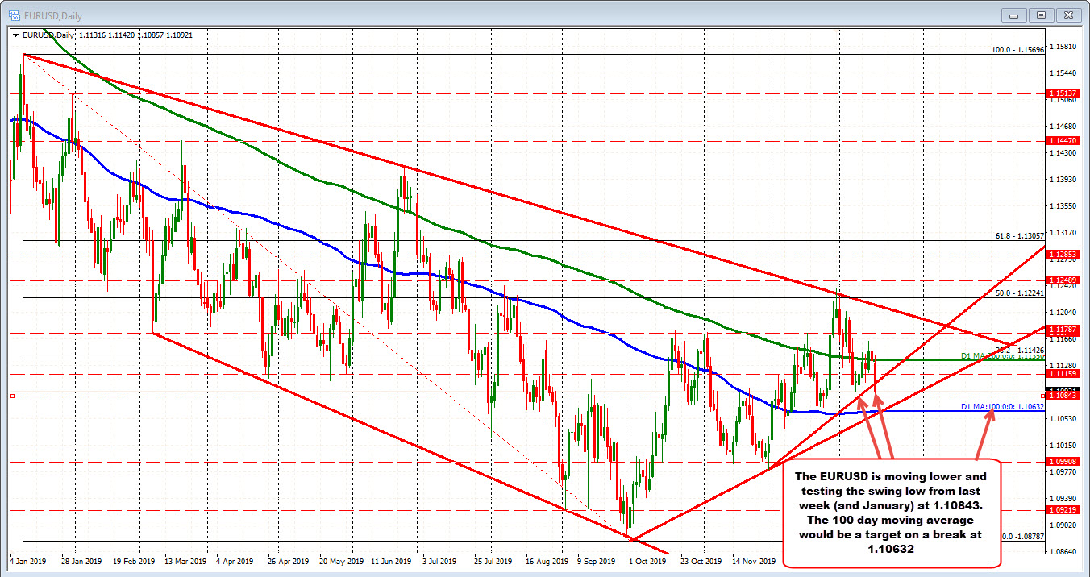The width and height of the screenshot is (1090, 577).
Task: Click the D1 MA:100:0:0: 1.10632 label
Action: click(1004, 407)
